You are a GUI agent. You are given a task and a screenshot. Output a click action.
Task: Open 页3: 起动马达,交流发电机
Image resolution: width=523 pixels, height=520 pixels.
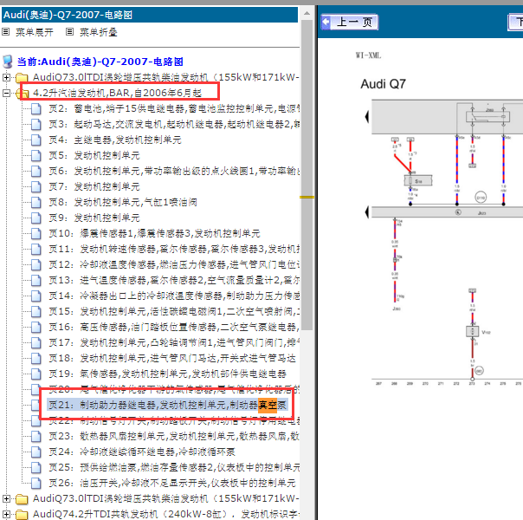[x=174, y=125]
